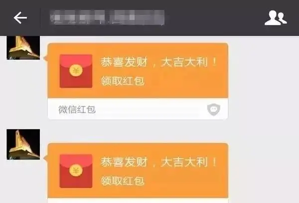Open the group members icon
Viewport: 299px width, 203px height.
(x=276, y=18)
